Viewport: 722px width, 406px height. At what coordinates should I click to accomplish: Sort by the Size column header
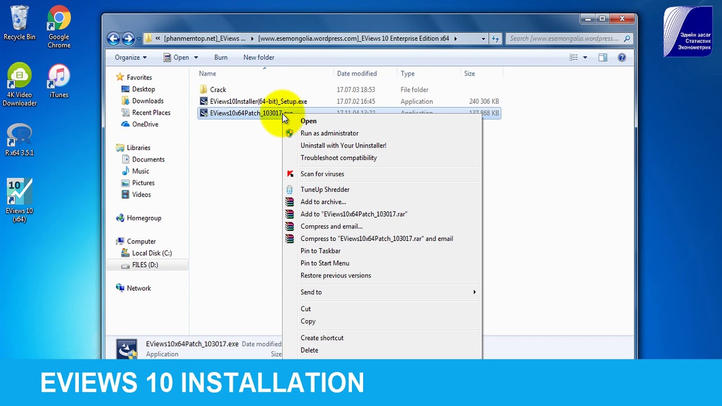coord(469,74)
